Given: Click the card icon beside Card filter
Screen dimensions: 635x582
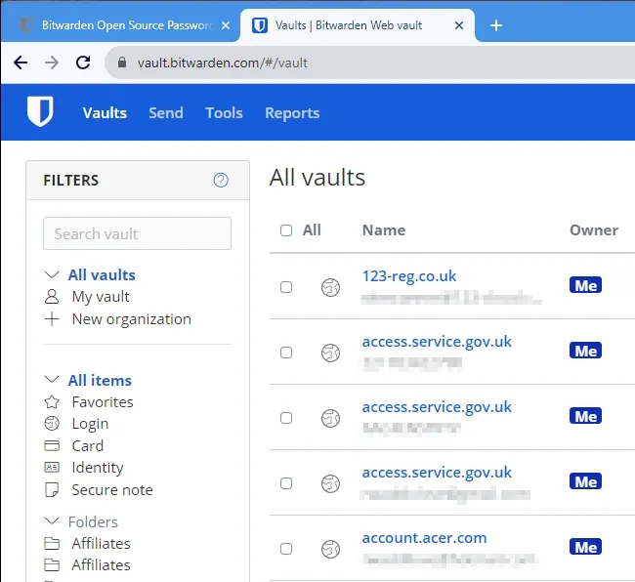Looking at the screenshot, I should [x=52, y=445].
